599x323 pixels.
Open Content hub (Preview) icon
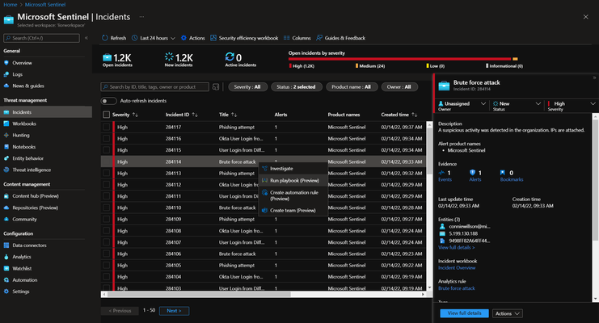(x=6, y=196)
